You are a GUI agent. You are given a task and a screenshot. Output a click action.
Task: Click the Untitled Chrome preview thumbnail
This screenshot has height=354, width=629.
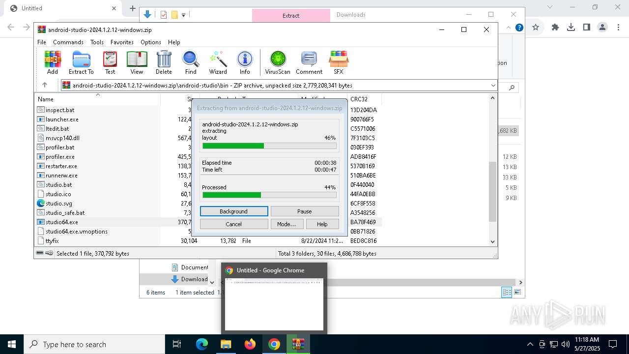coord(274,304)
